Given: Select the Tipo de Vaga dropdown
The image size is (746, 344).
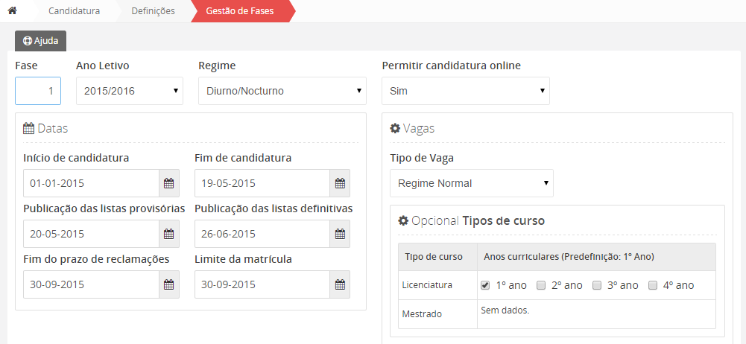Looking at the screenshot, I should tap(471, 183).
